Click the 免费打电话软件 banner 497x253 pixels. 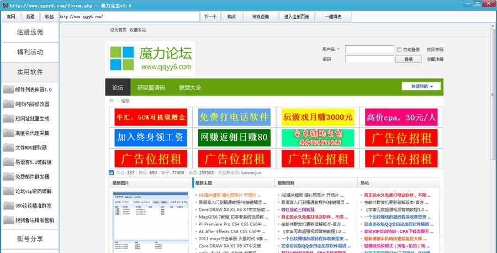[234, 117]
